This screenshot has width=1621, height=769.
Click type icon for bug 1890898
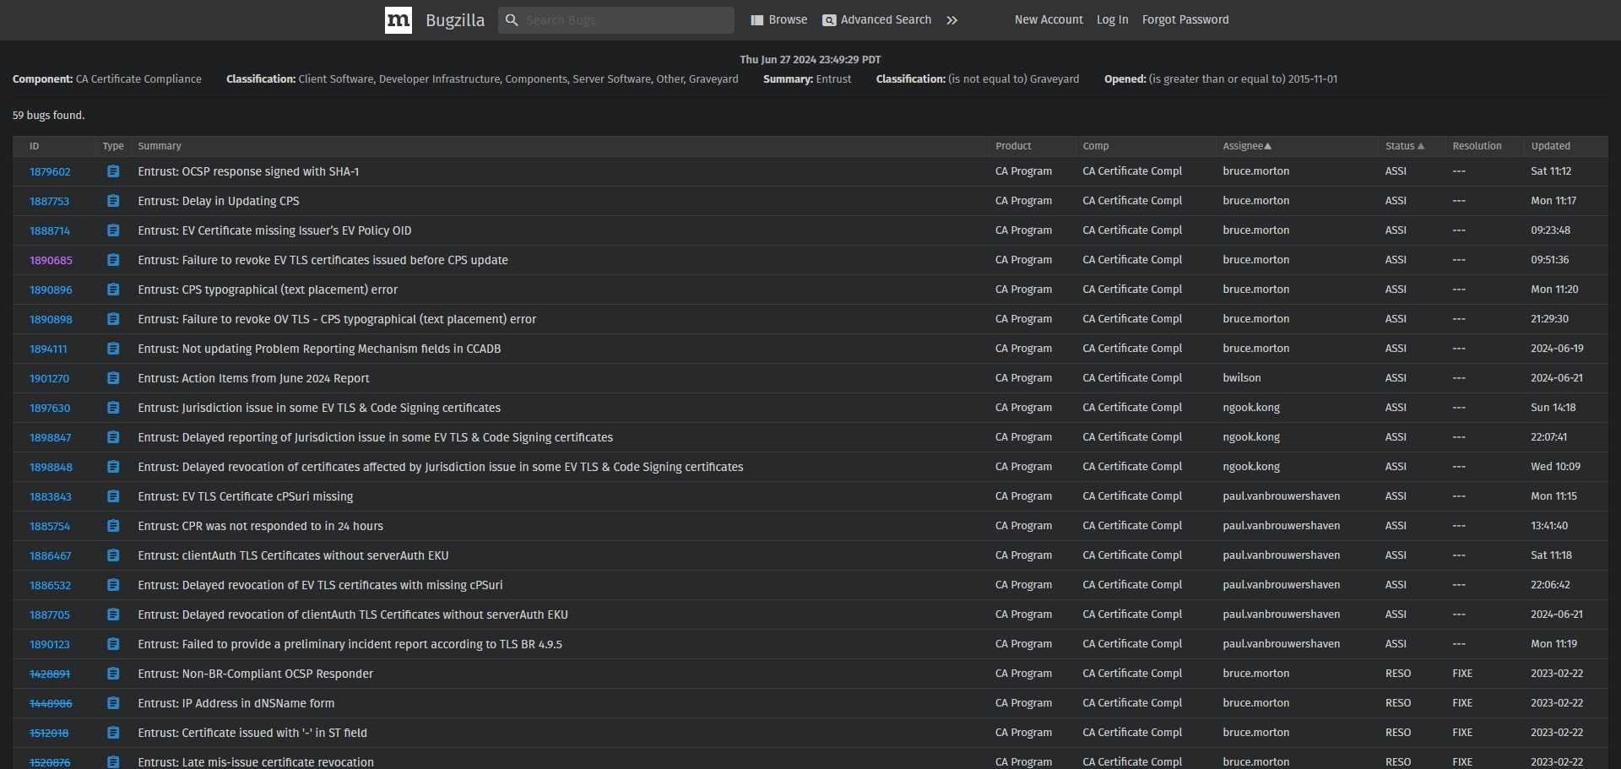tap(113, 319)
